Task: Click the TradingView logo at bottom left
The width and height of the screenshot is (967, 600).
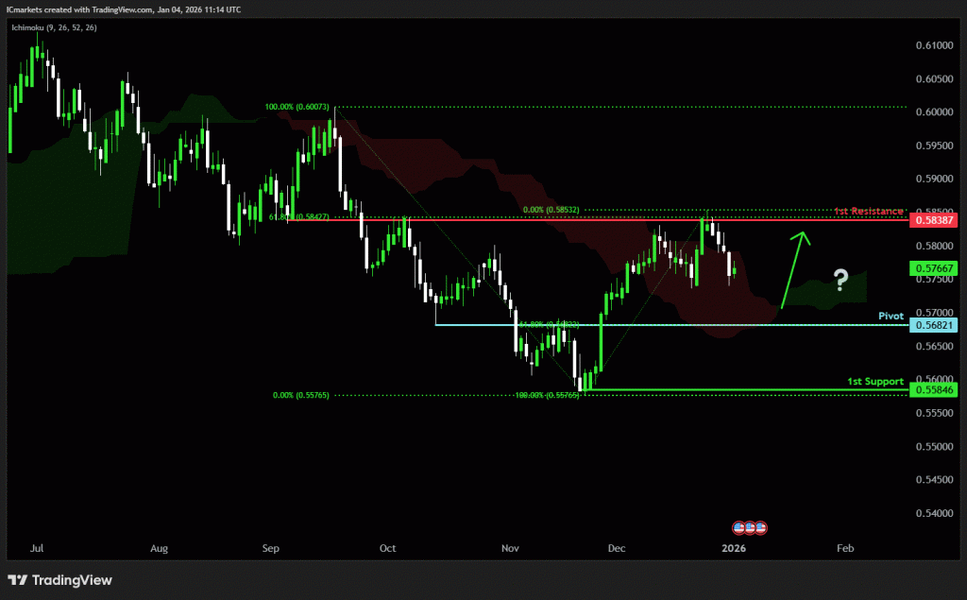Action: 60,579
